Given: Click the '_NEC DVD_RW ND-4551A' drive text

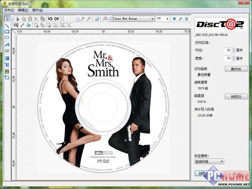Looking at the screenshot, I should 211,35.
